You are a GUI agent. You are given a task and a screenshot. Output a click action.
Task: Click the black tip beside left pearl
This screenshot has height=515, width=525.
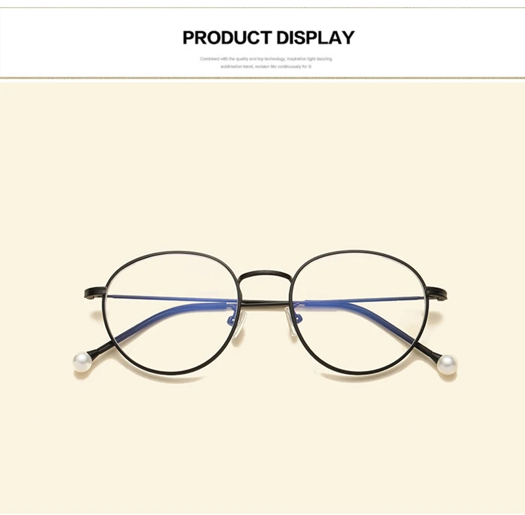(x=100, y=349)
